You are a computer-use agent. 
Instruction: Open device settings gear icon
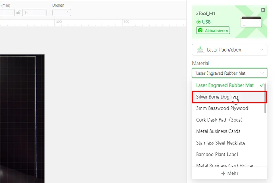click(263, 10)
